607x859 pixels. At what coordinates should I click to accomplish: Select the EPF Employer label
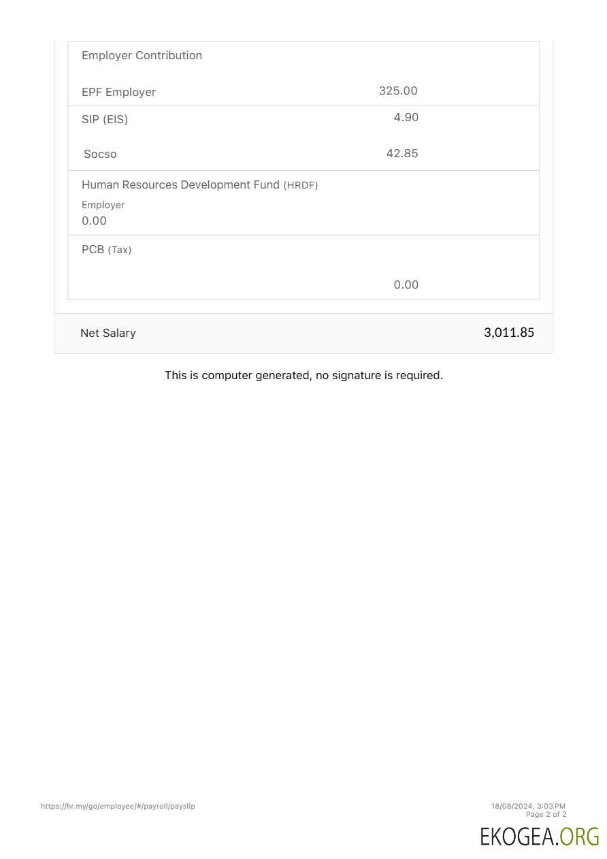point(118,93)
